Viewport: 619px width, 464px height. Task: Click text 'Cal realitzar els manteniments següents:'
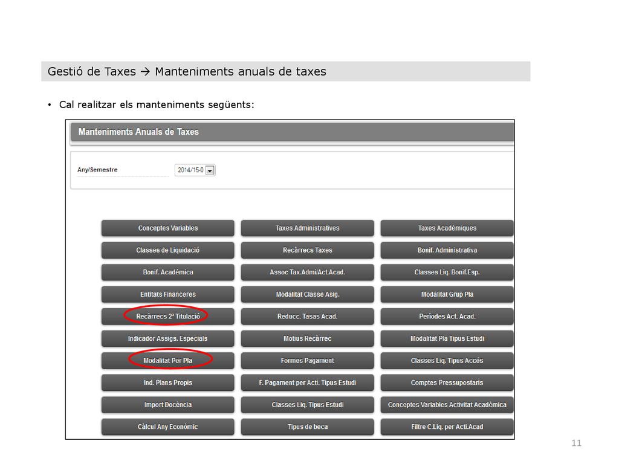[157, 105]
